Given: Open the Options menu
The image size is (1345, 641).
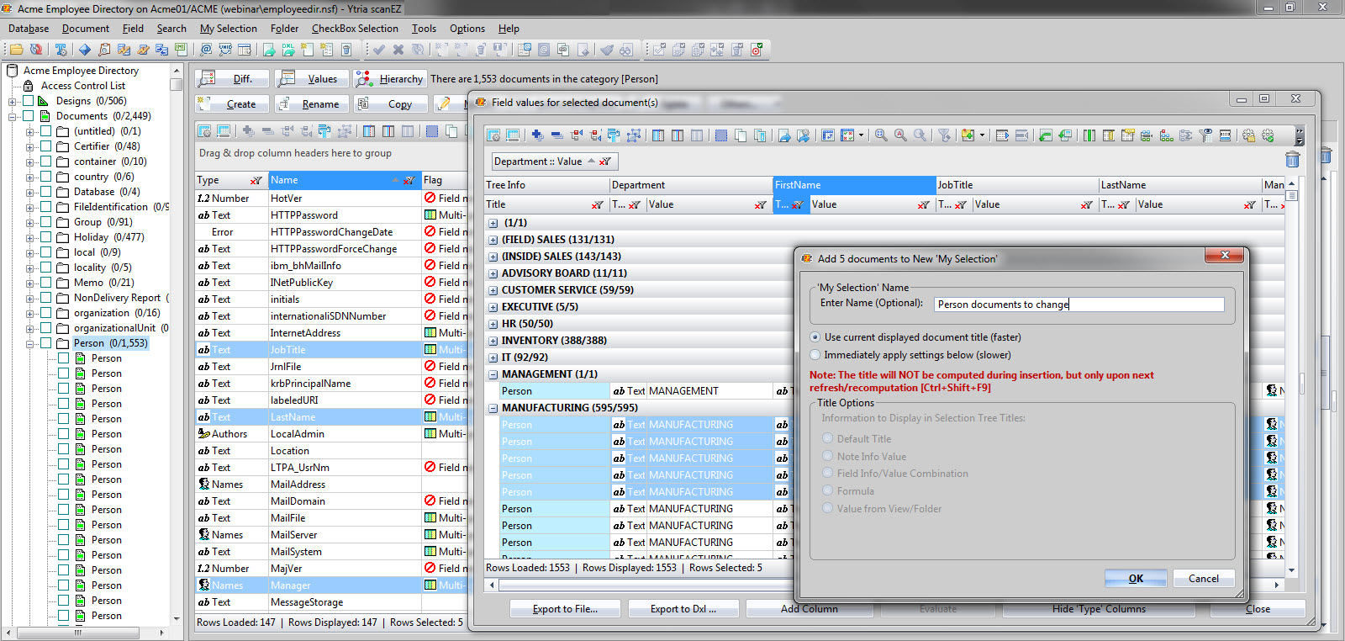Looking at the screenshot, I should 467,29.
